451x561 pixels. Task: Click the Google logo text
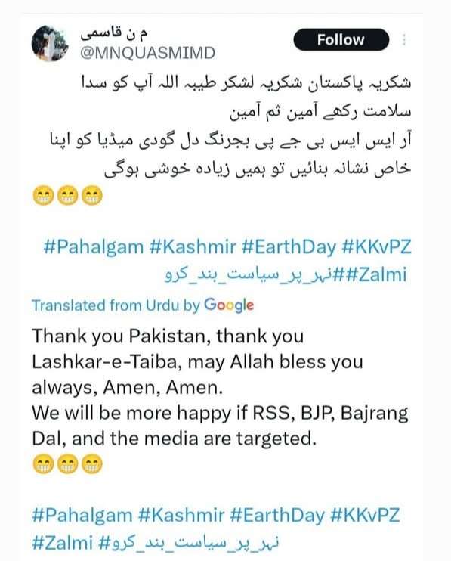click(229, 305)
